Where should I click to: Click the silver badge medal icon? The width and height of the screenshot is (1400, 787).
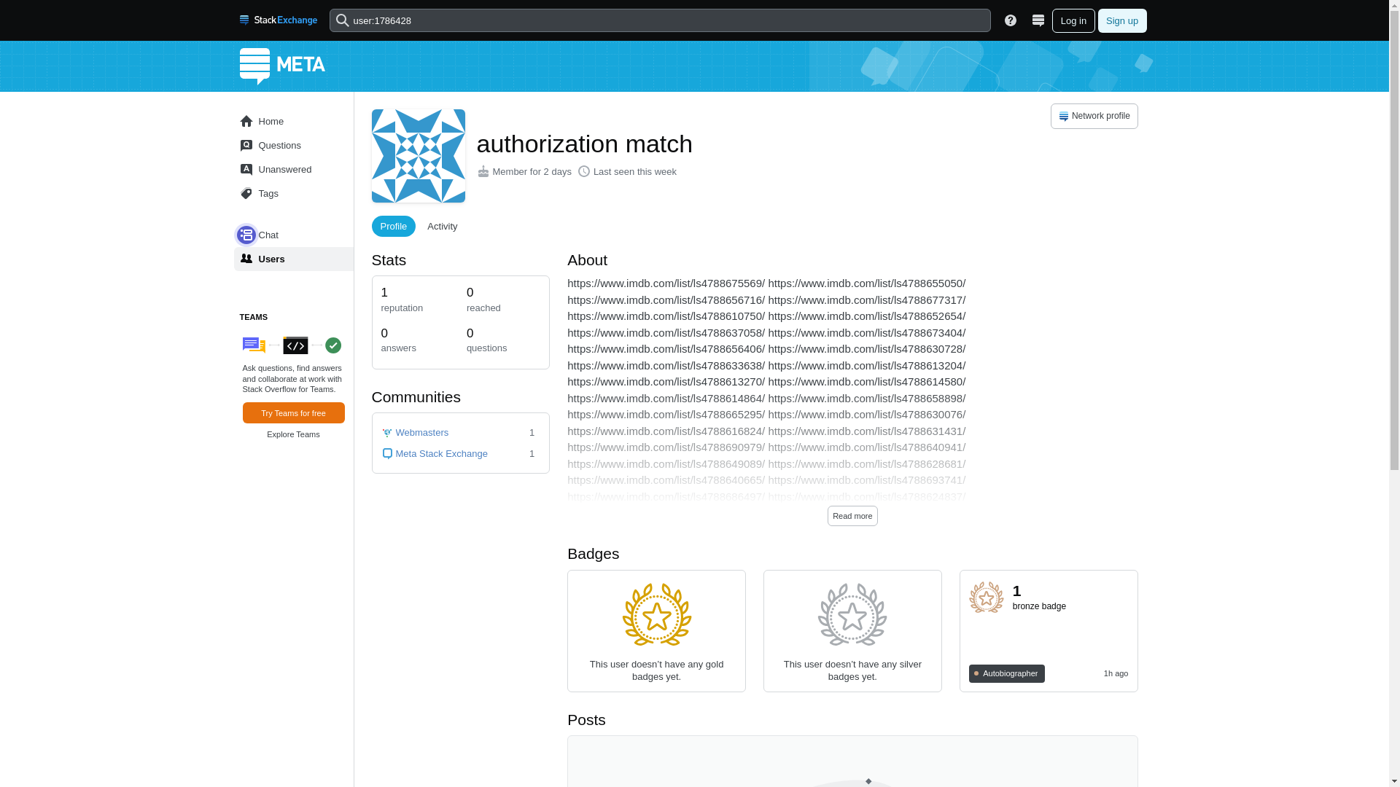coord(852,614)
